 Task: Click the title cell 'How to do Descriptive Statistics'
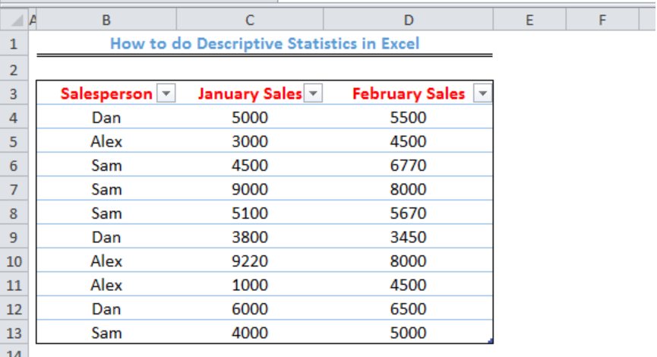point(264,43)
